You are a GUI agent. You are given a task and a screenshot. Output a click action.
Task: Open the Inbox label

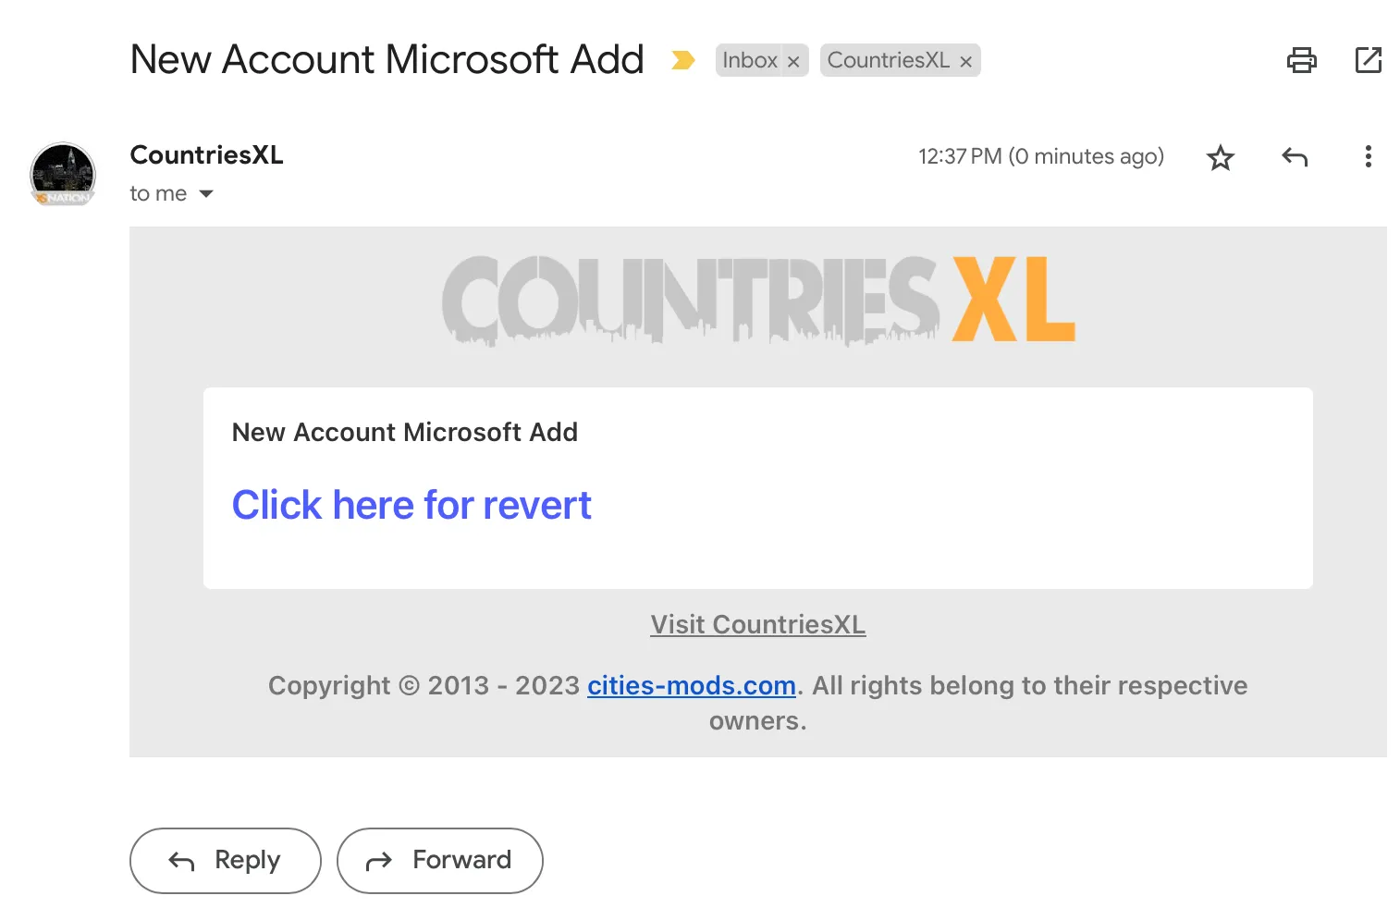click(x=749, y=60)
